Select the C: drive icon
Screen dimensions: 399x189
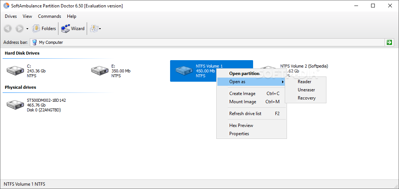(x=15, y=71)
